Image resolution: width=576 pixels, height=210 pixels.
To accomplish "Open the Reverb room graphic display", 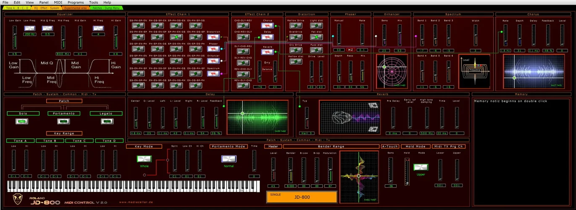I will (x=350, y=117).
